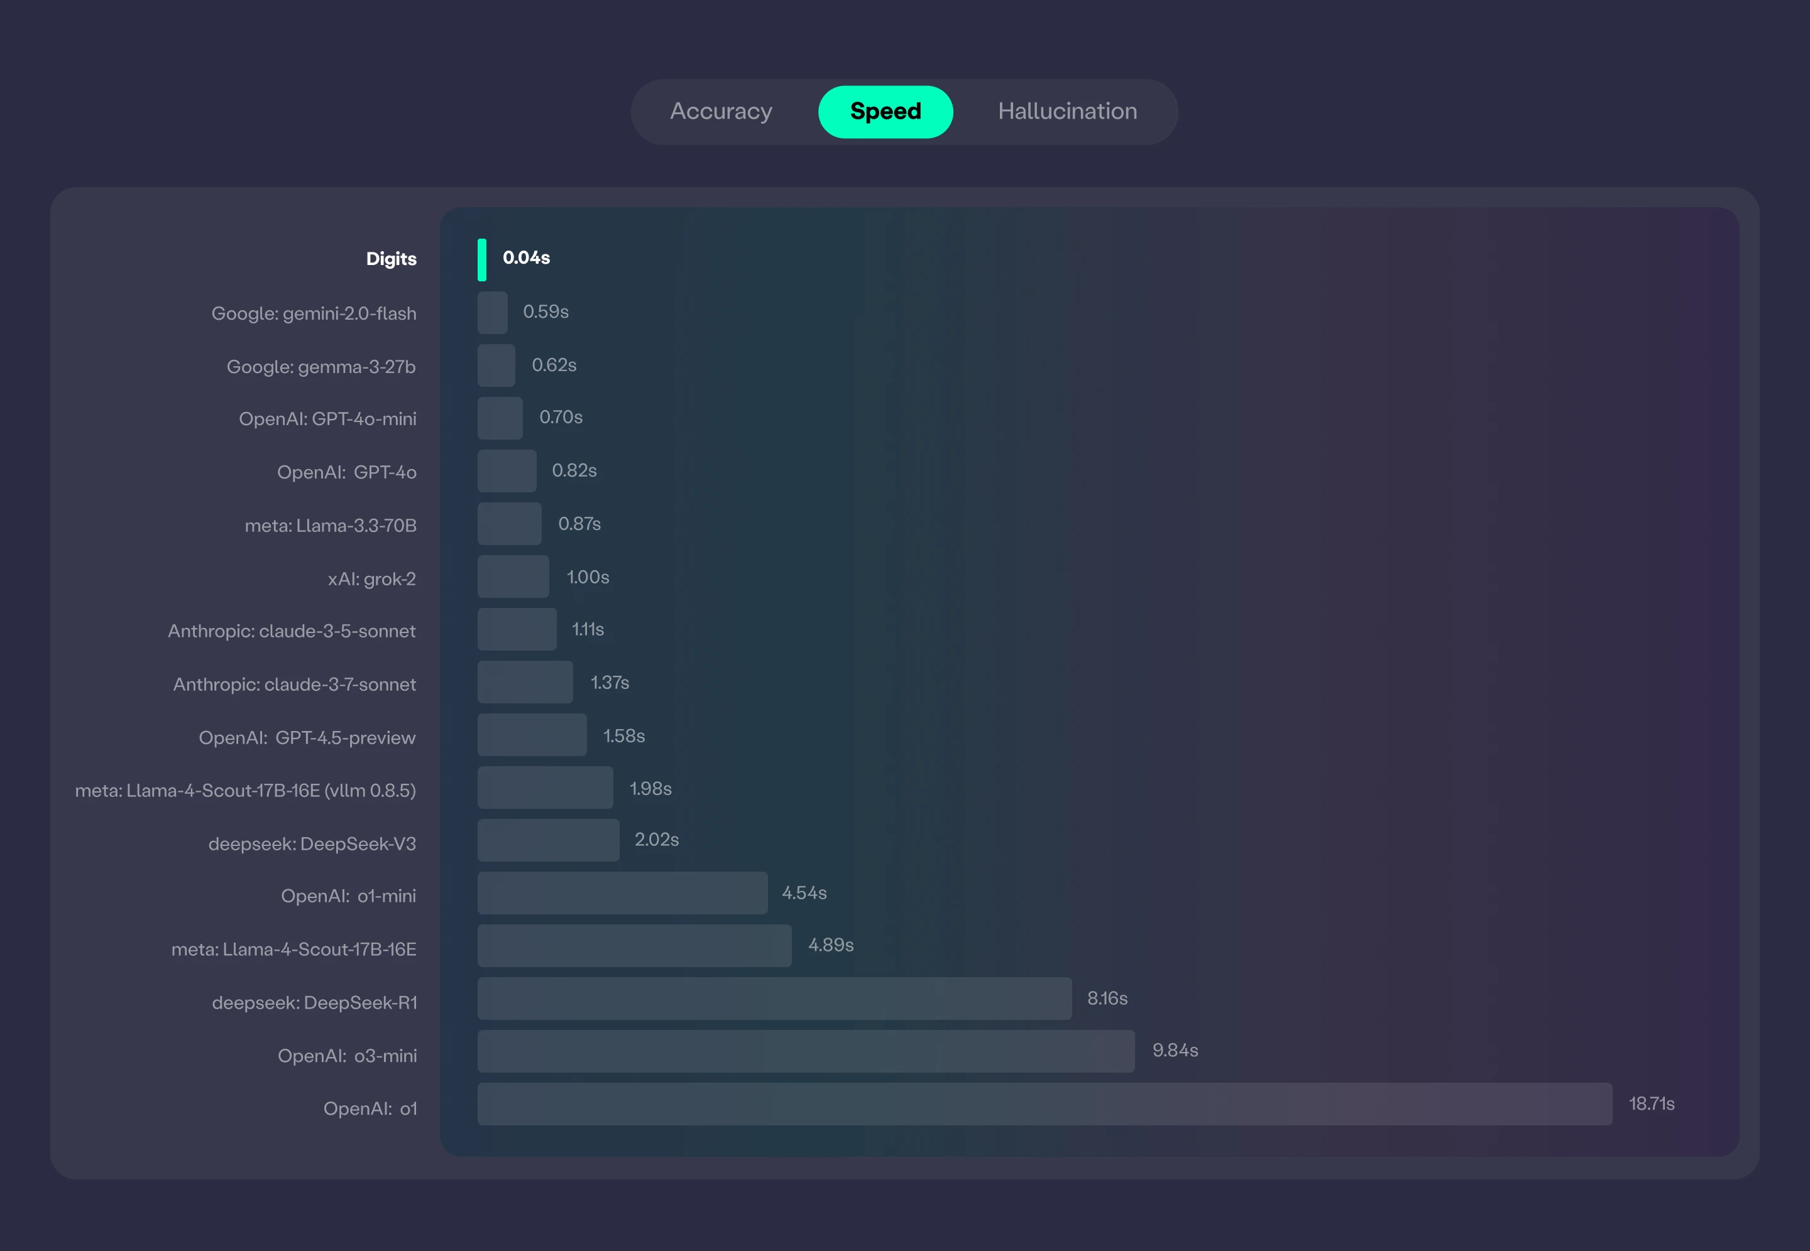Click the o1-mini 4.54s bar
The image size is (1810, 1251).
tap(622, 893)
